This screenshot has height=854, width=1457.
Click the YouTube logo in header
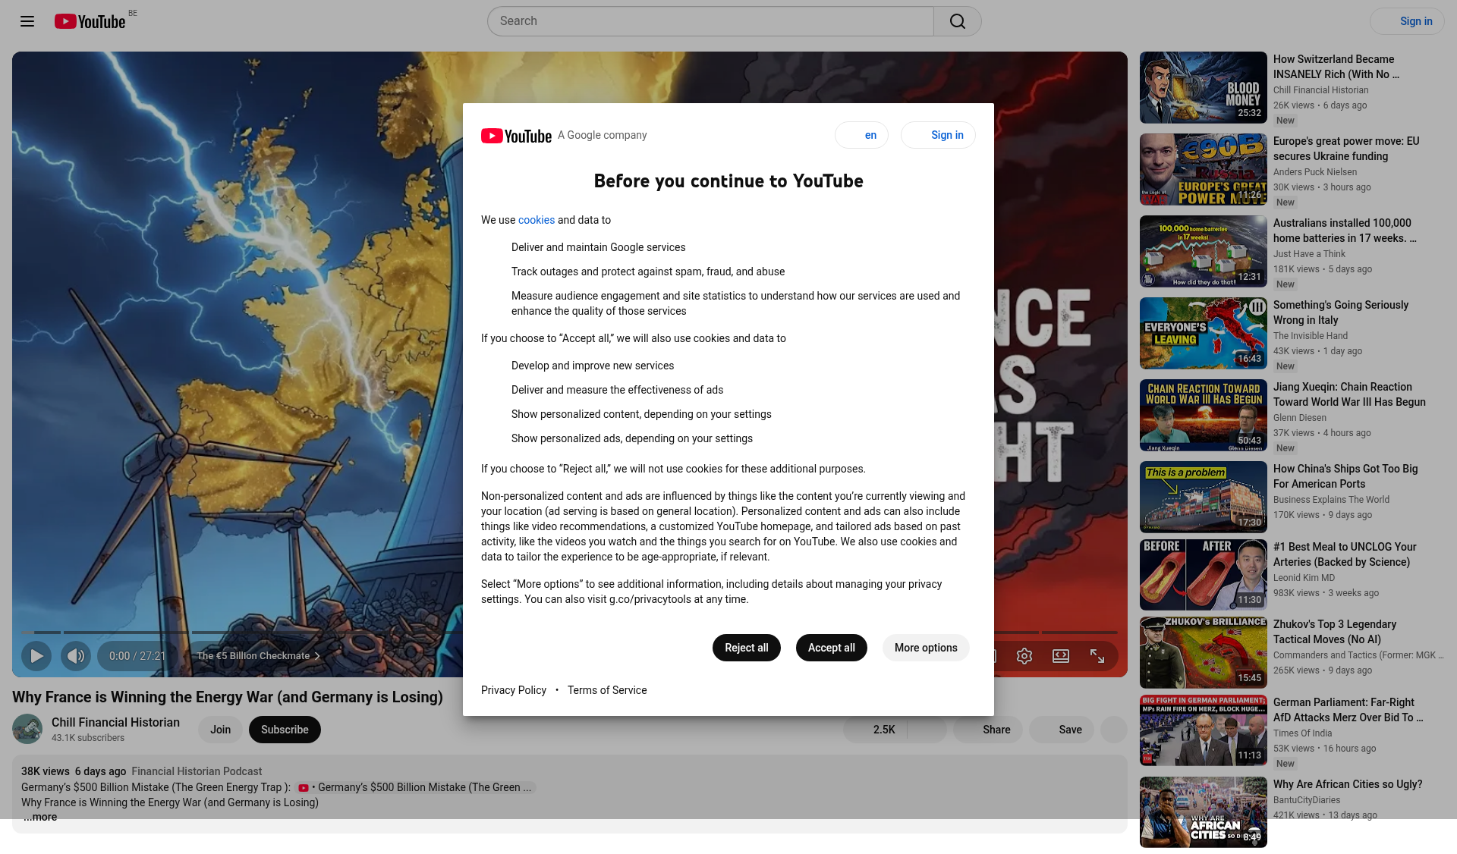[90, 21]
